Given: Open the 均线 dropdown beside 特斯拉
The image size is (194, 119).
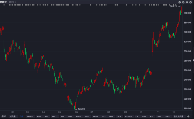Looking at the screenshot, I should coord(13,2).
